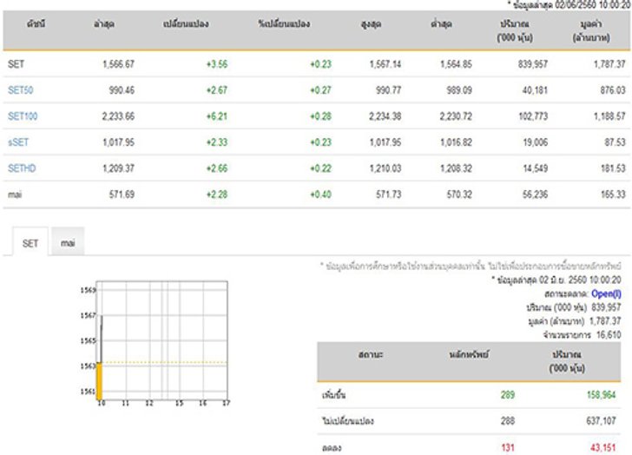
Task: Select declining volume 43,151
Action: coord(603,447)
